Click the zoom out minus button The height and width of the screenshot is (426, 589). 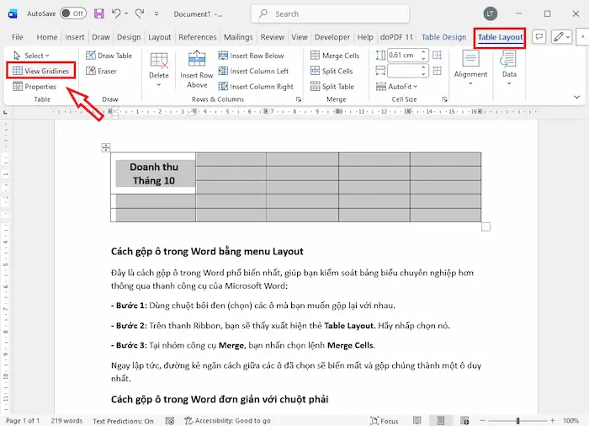pos(482,421)
